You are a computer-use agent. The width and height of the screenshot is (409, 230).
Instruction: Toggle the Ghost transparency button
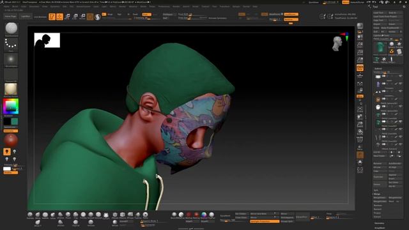[x=360, y=155]
